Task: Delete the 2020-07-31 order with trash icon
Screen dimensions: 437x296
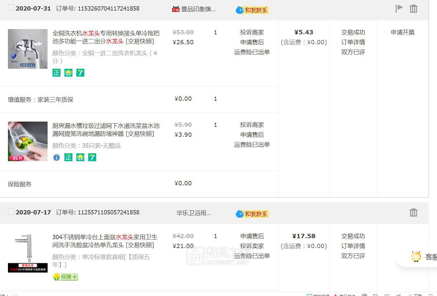Action: tap(413, 9)
